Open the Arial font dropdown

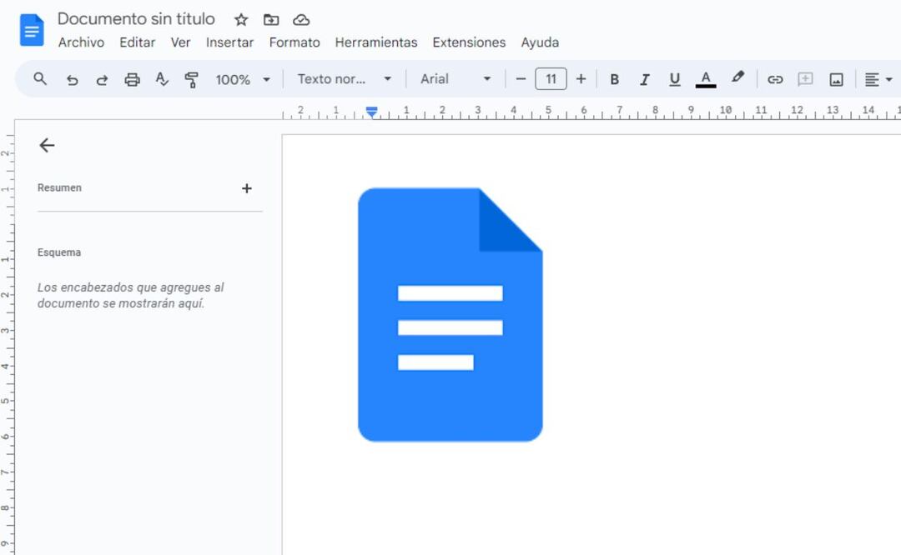click(456, 79)
